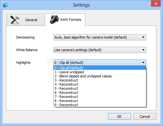The height and width of the screenshot is (126, 163).
Task: Select '3 - Reconstruct' highlights option
Action: (x=100, y=80)
